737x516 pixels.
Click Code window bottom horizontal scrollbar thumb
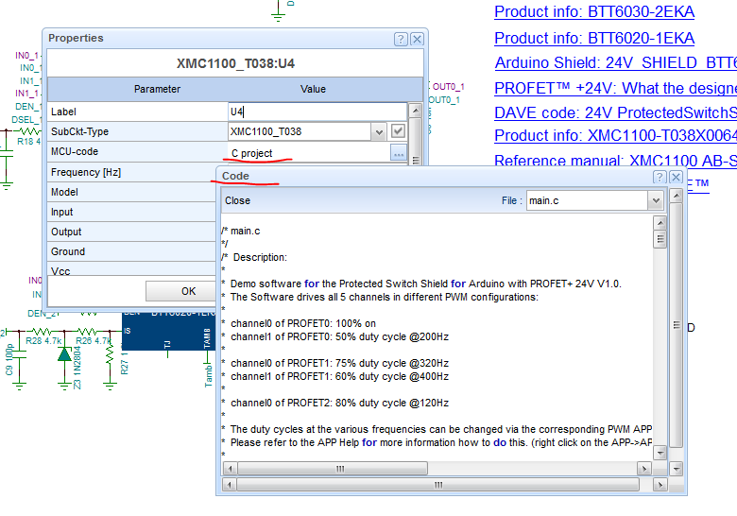click(438, 485)
